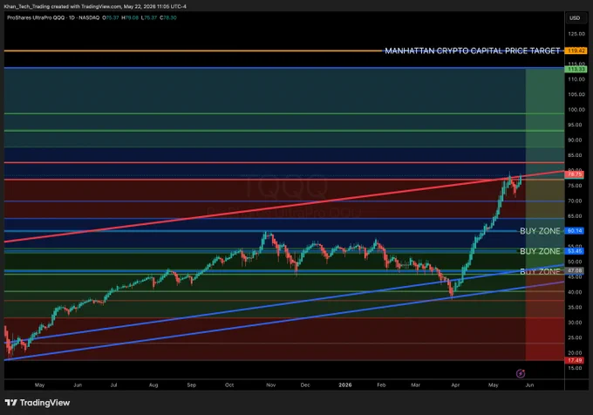Click the 90.00 price axis label
593x415 pixels.
point(576,139)
